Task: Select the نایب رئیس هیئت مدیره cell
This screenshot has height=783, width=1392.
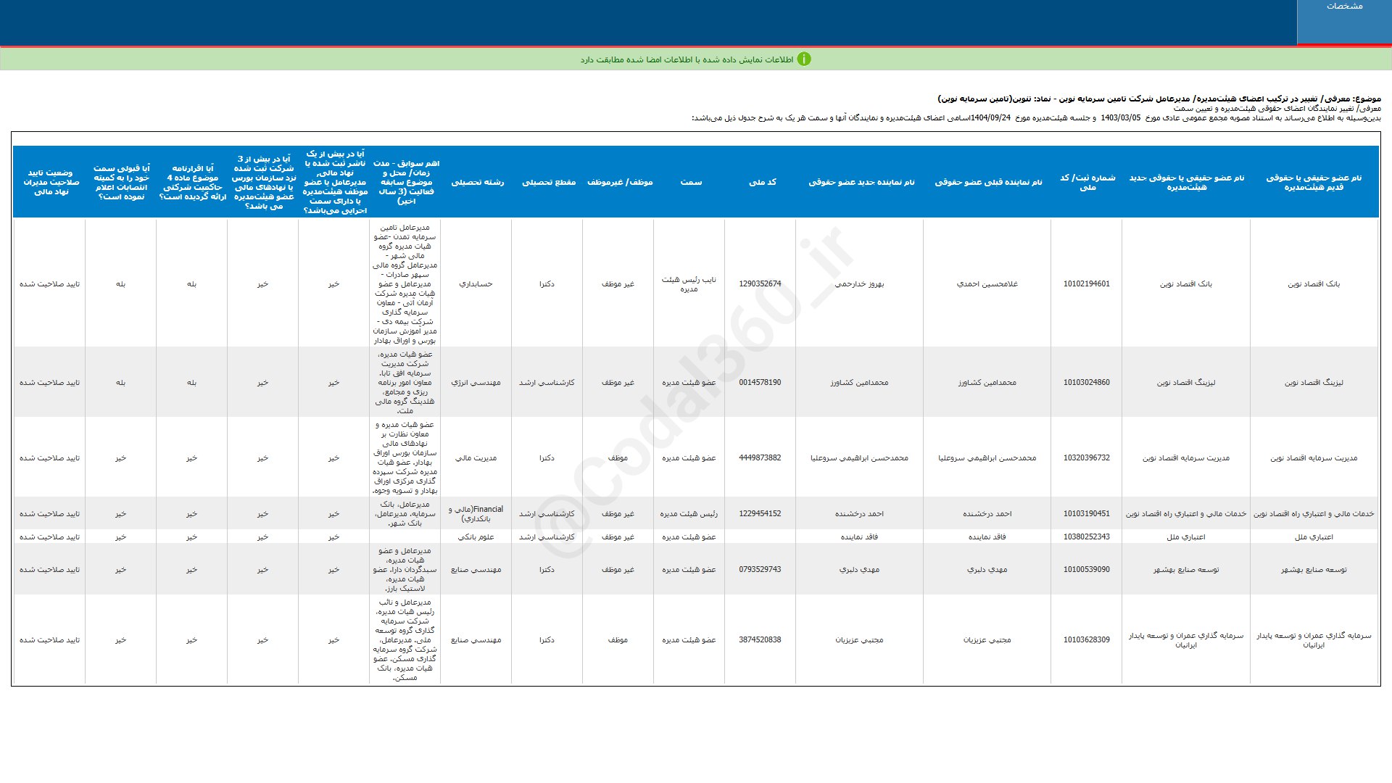Action: (x=689, y=284)
